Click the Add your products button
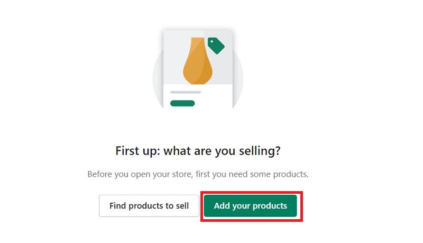This screenshot has height=243, width=423. pyautogui.click(x=250, y=206)
